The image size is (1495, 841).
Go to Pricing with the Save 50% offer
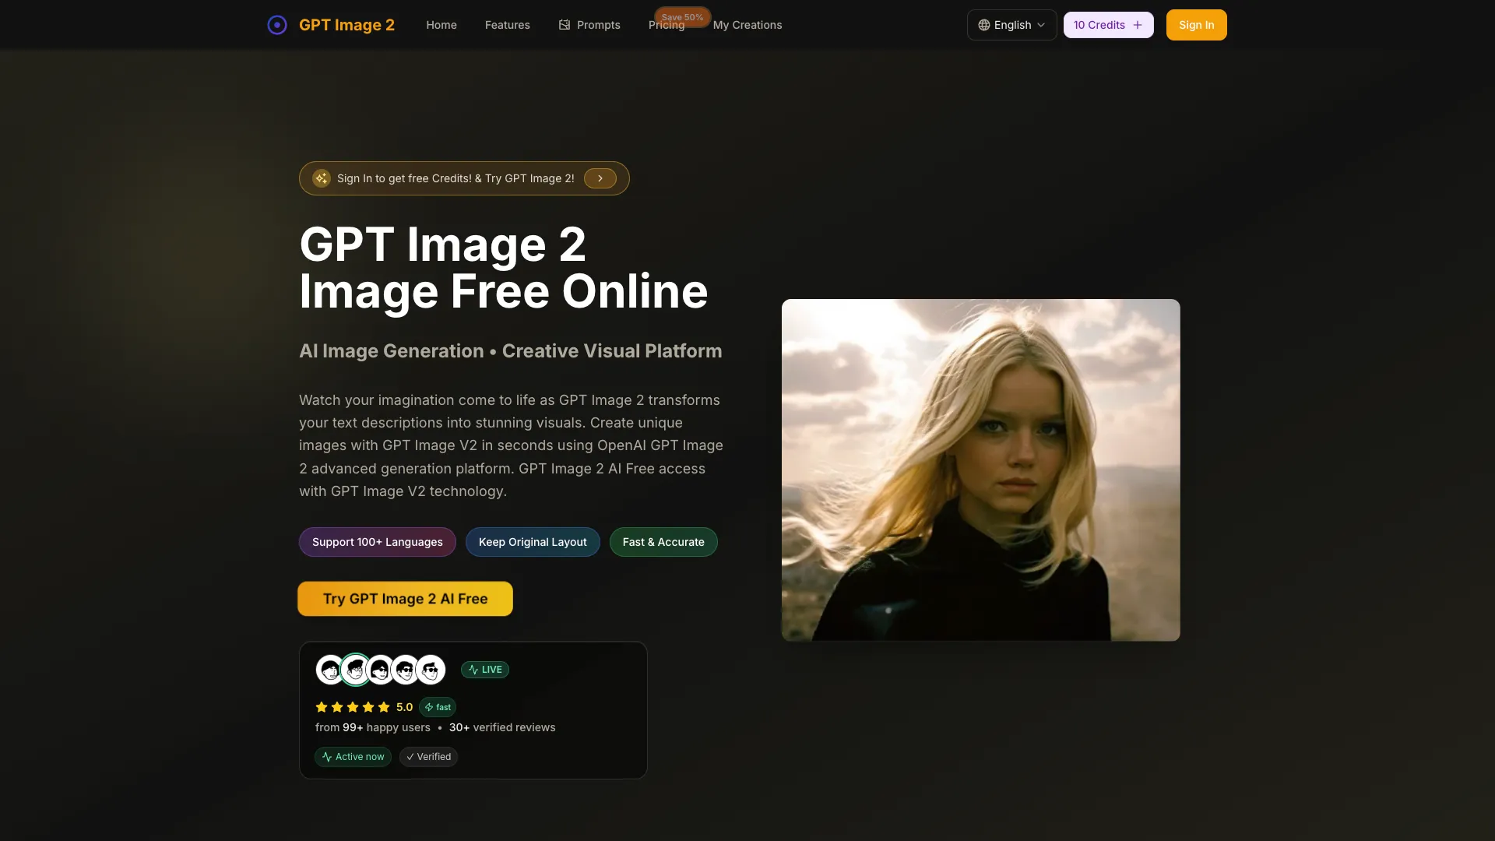point(666,24)
